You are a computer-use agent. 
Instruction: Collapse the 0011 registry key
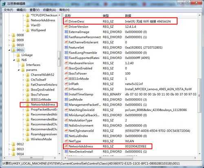tap(9, 50)
